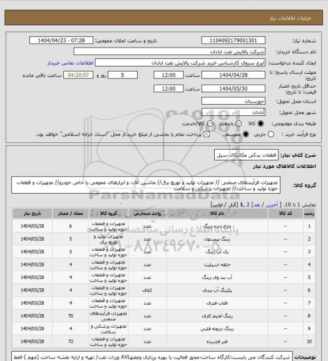
Task: Click the ردیف column header
Action: [x=309, y=214]
